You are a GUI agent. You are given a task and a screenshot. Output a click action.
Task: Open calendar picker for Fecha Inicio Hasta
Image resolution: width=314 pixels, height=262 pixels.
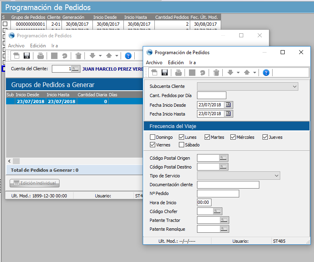click(x=228, y=114)
